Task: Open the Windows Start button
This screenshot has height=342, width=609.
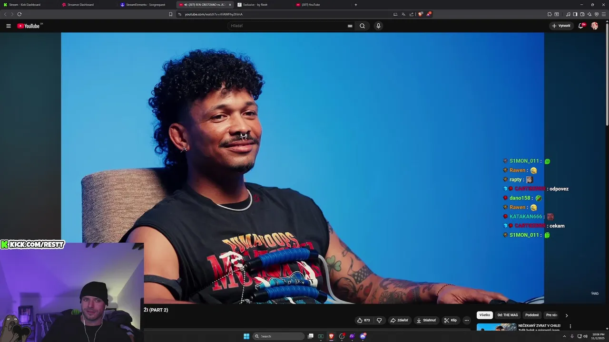Action: (246, 336)
